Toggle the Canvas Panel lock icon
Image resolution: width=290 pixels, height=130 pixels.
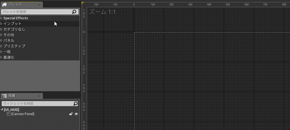(x=71, y=114)
